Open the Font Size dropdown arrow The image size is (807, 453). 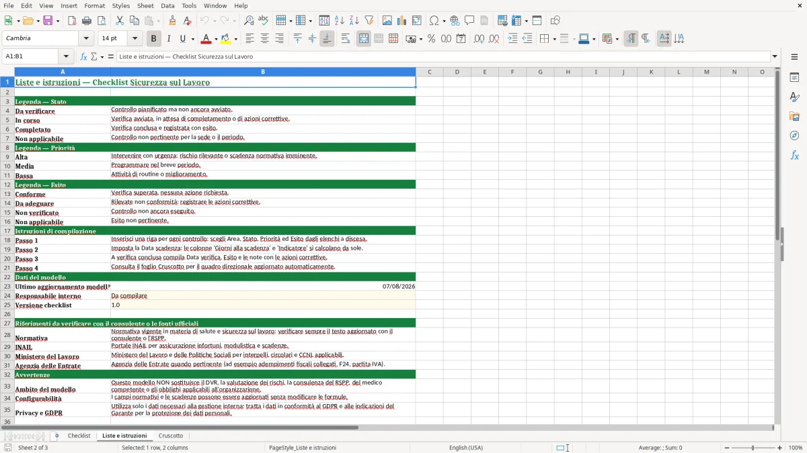click(x=134, y=39)
